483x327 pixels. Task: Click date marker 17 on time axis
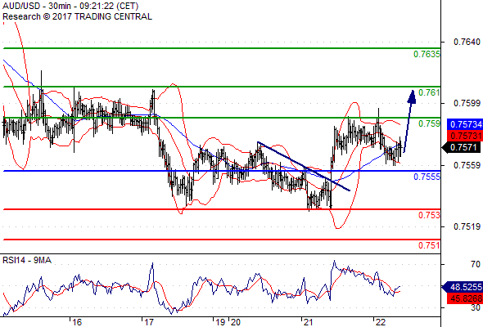(x=149, y=322)
